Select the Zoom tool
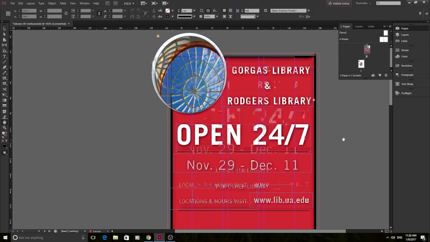The width and height of the screenshot is (430, 242). 4,128
